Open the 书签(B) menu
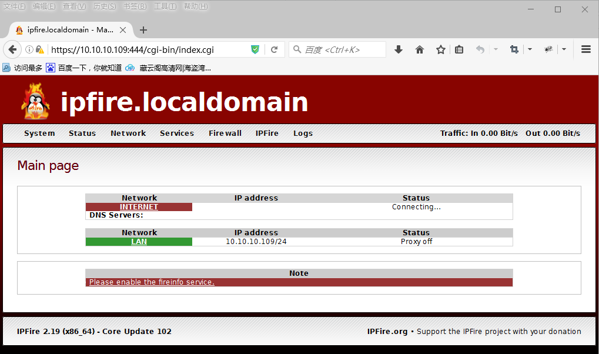599x354 pixels. point(135,6)
